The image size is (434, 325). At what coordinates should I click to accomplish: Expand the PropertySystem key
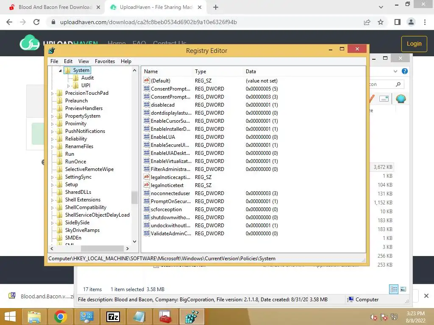click(x=52, y=116)
